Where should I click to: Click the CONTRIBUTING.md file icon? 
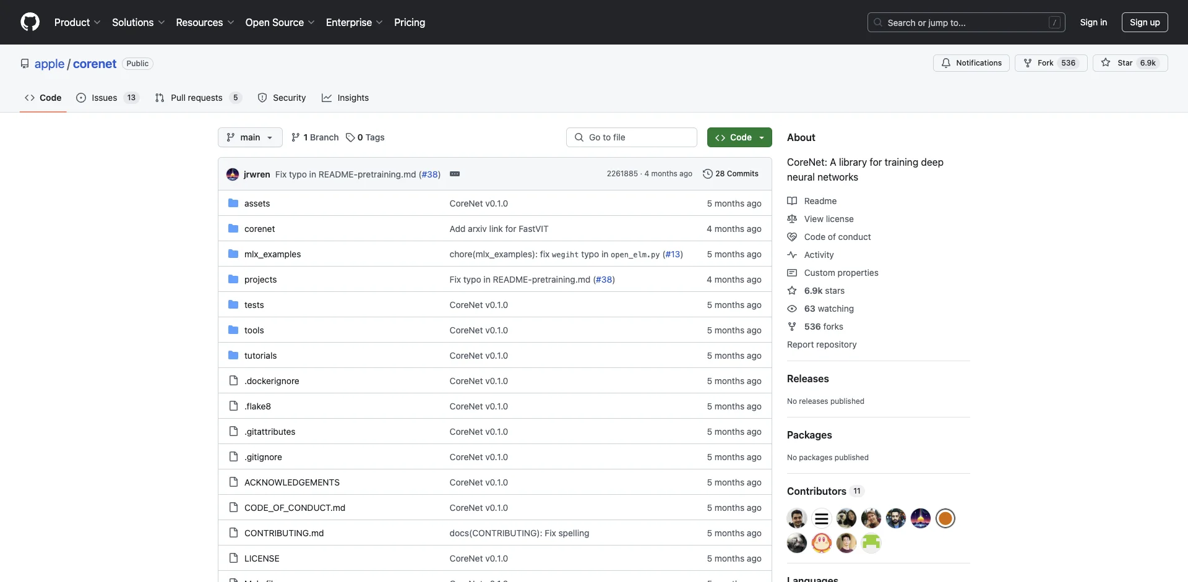point(233,533)
